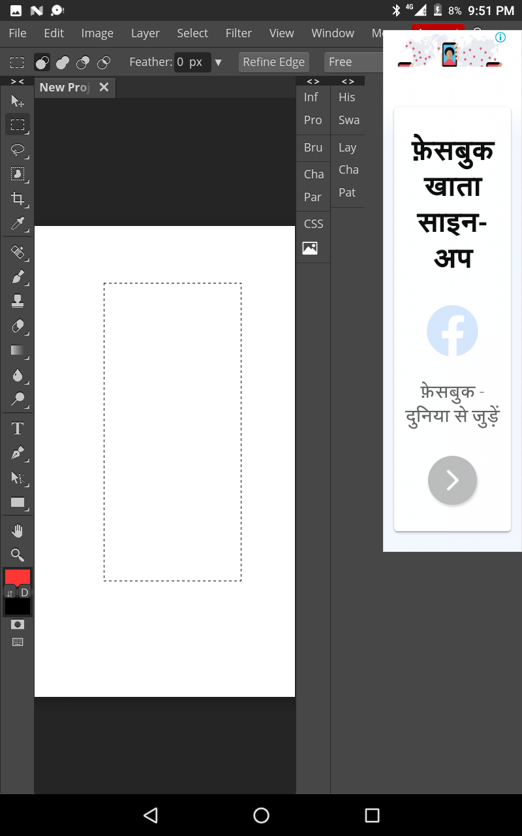Close the New Proj document tab

(x=104, y=88)
